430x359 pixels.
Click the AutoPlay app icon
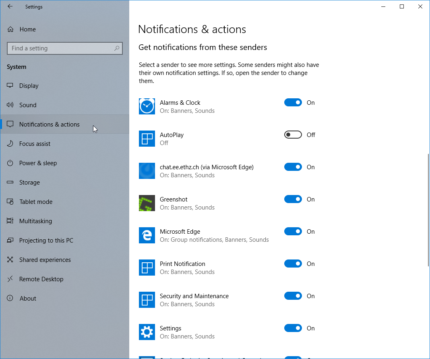pyautogui.click(x=147, y=139)
